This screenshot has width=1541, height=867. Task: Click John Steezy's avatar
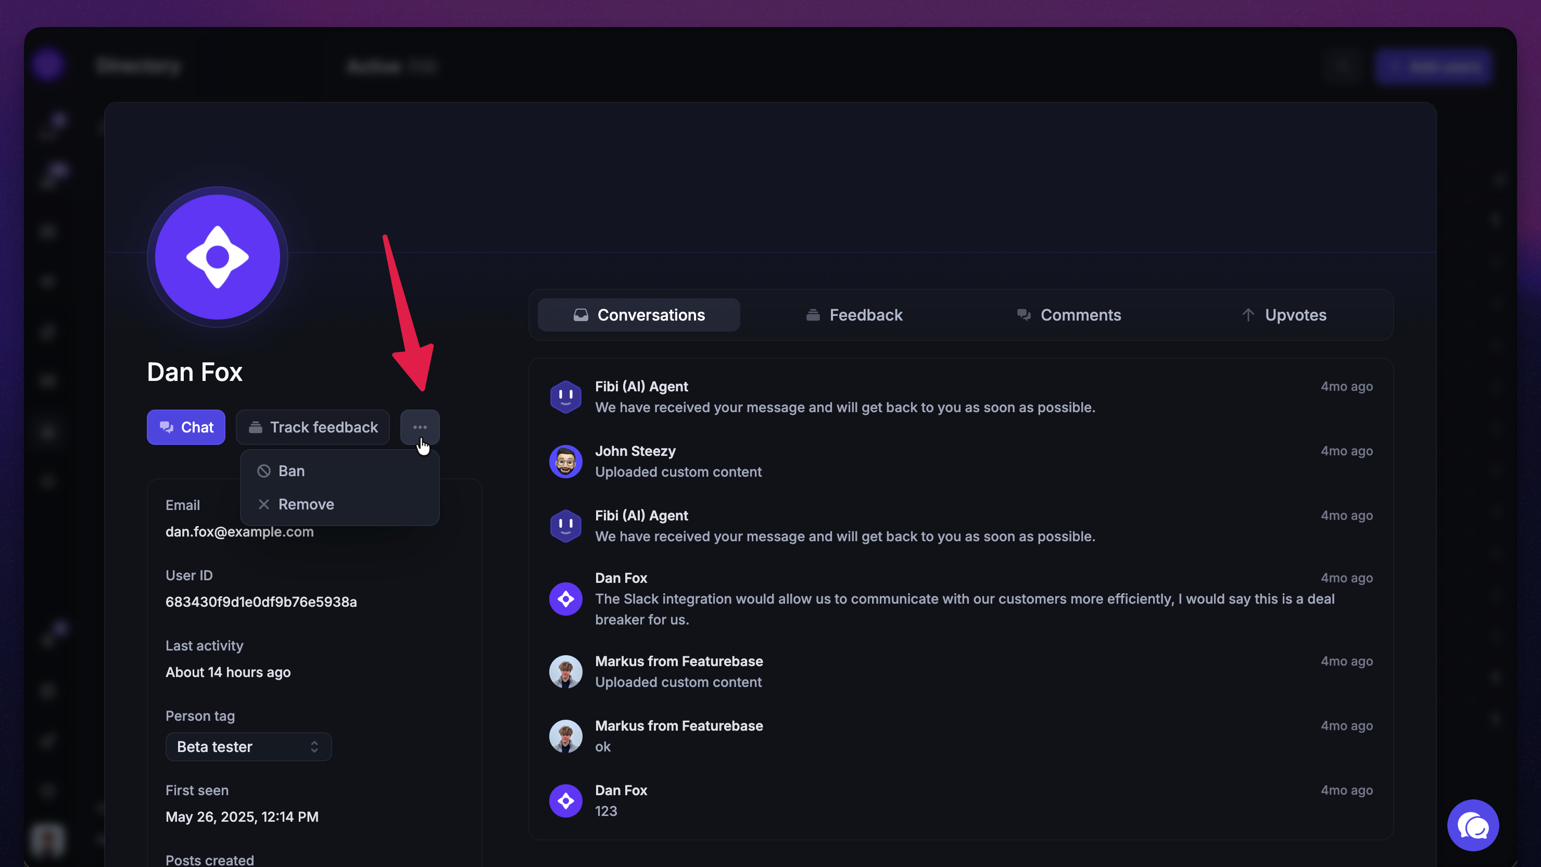[x=565, y=461]
